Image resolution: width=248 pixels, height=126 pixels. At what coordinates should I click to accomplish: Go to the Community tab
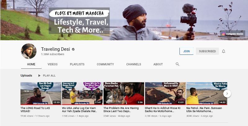click(x=105, y=64)
